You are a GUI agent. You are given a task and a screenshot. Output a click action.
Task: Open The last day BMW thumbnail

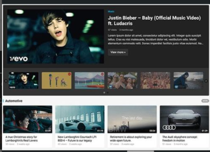tap(132, 119)
